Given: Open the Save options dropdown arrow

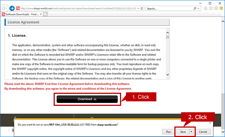Looking at the screenshot, I should point(191,131).
